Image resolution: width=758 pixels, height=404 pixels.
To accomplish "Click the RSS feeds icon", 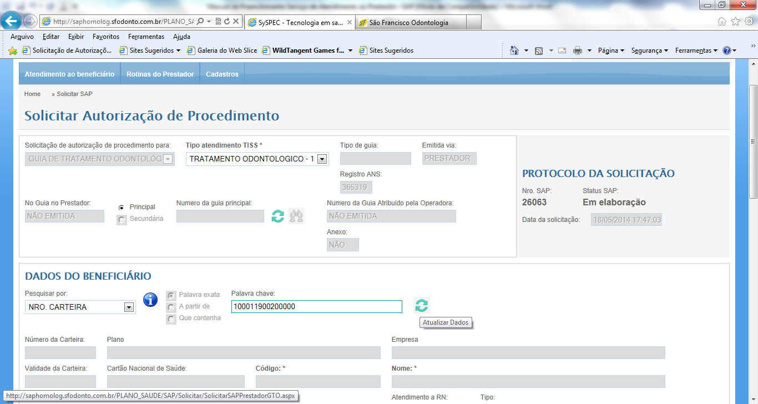I will point(538,50).
